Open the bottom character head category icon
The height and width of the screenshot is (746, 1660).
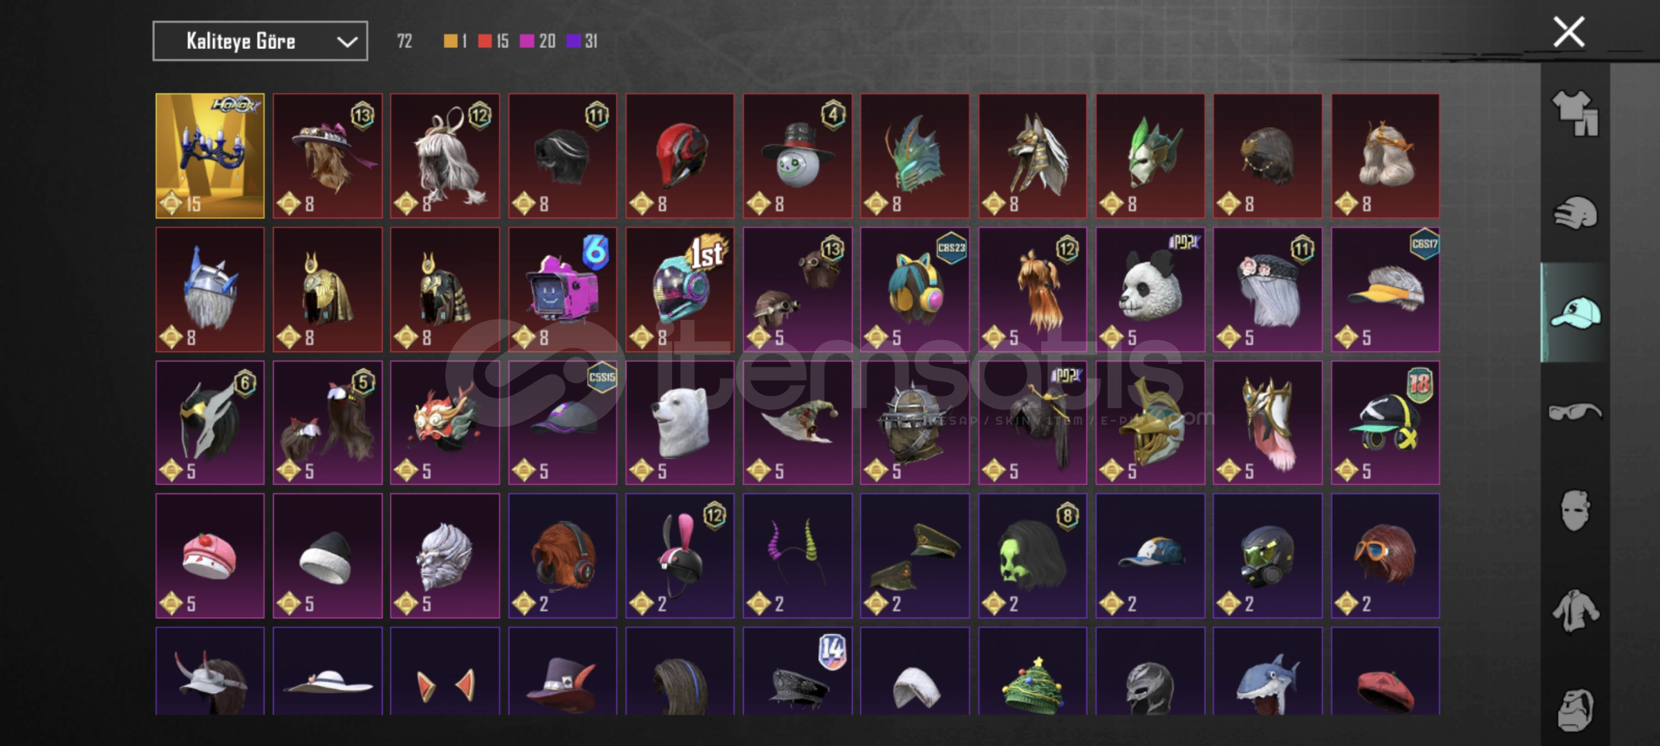pyautogui.click(x=1575, y=710)
